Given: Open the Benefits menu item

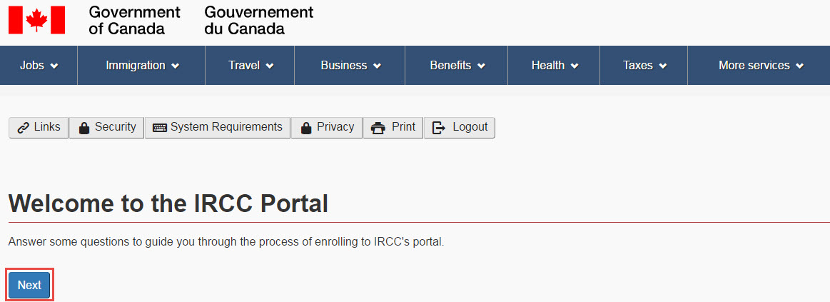Looking at the screenshot, I should [456, 65].
